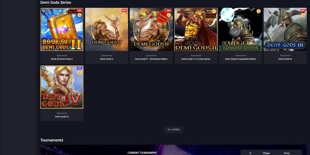Open Demi Gods II Christmas Edition thumbnail
310x155 pixels.
tap(151, 29)
